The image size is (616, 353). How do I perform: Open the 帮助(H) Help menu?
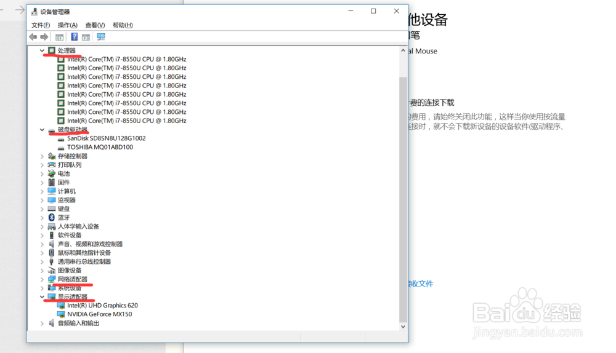[x=123, y=25]
